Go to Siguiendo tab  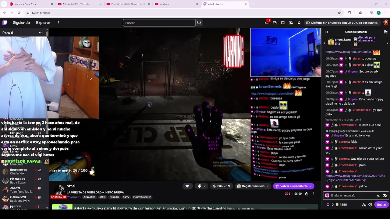point(21,23)
